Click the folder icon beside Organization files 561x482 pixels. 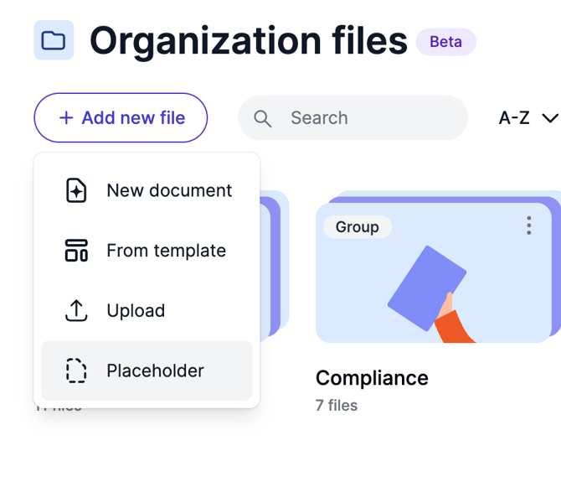(54, 40)
